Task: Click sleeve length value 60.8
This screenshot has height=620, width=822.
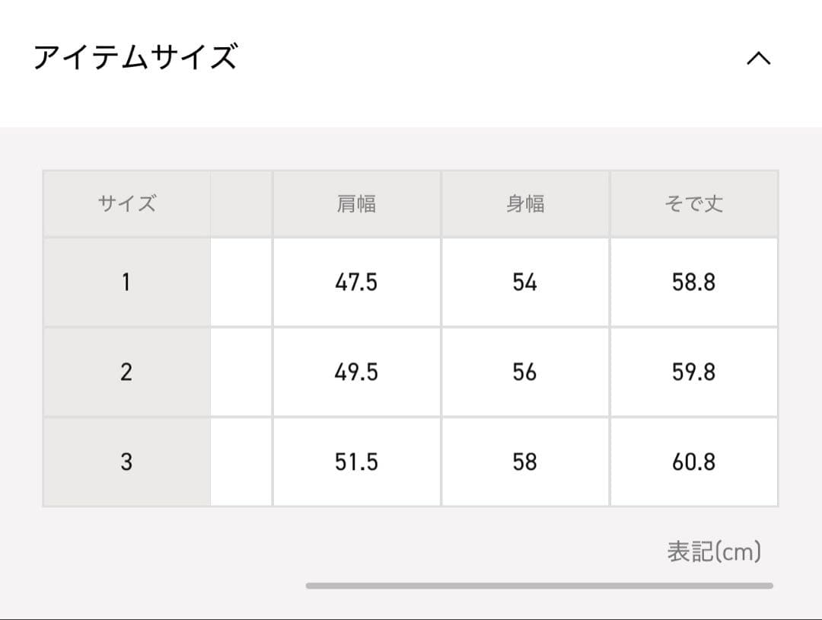Action: [x=693, y=462]
